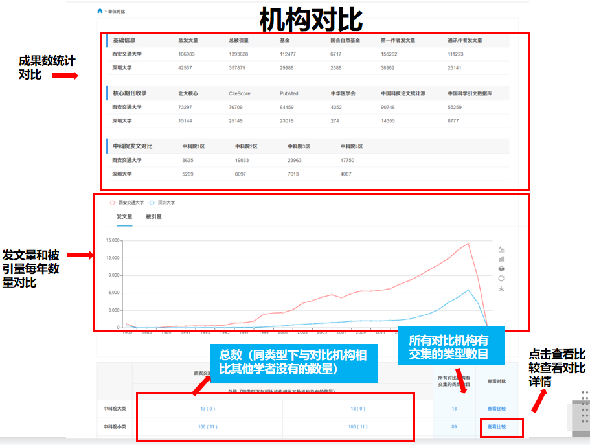The height and width of the screenshot is (445, 590).
Task: Click 深圳大学 total citations 357879
Action: click(x=237, y=68)
